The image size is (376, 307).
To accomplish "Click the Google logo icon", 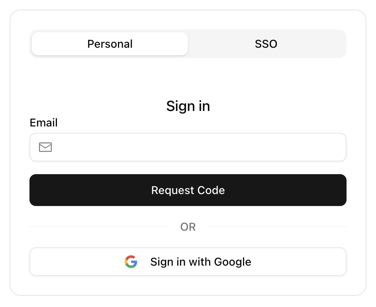I will [131, 262].
